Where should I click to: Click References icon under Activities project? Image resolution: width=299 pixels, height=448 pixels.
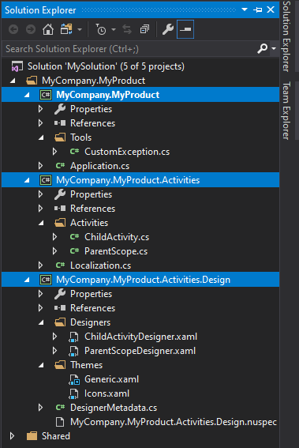point(60,209)
